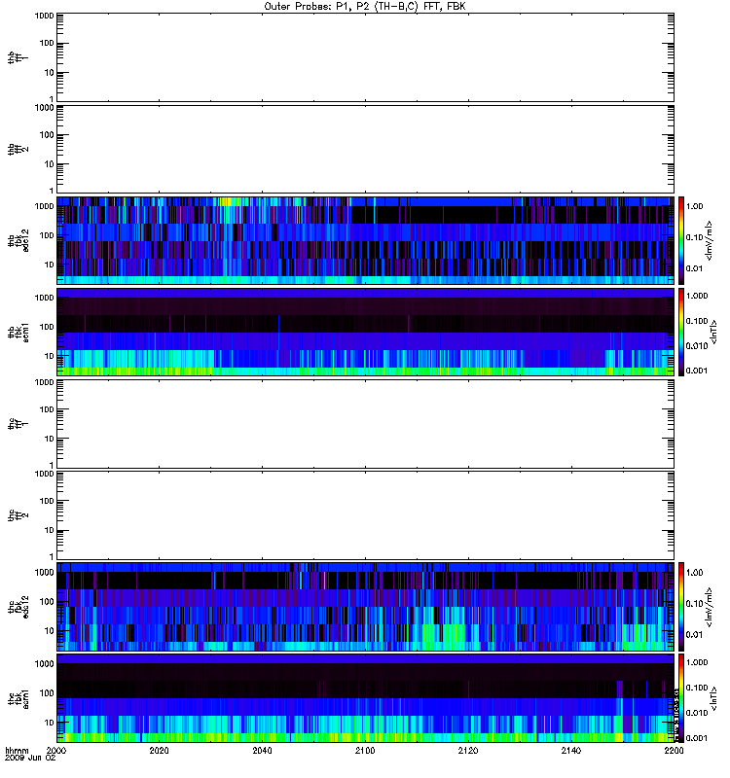This screenshot has height=778, width=730.
Task: Click the empty thc fff 1 plot panel
Action: (365, 424)
